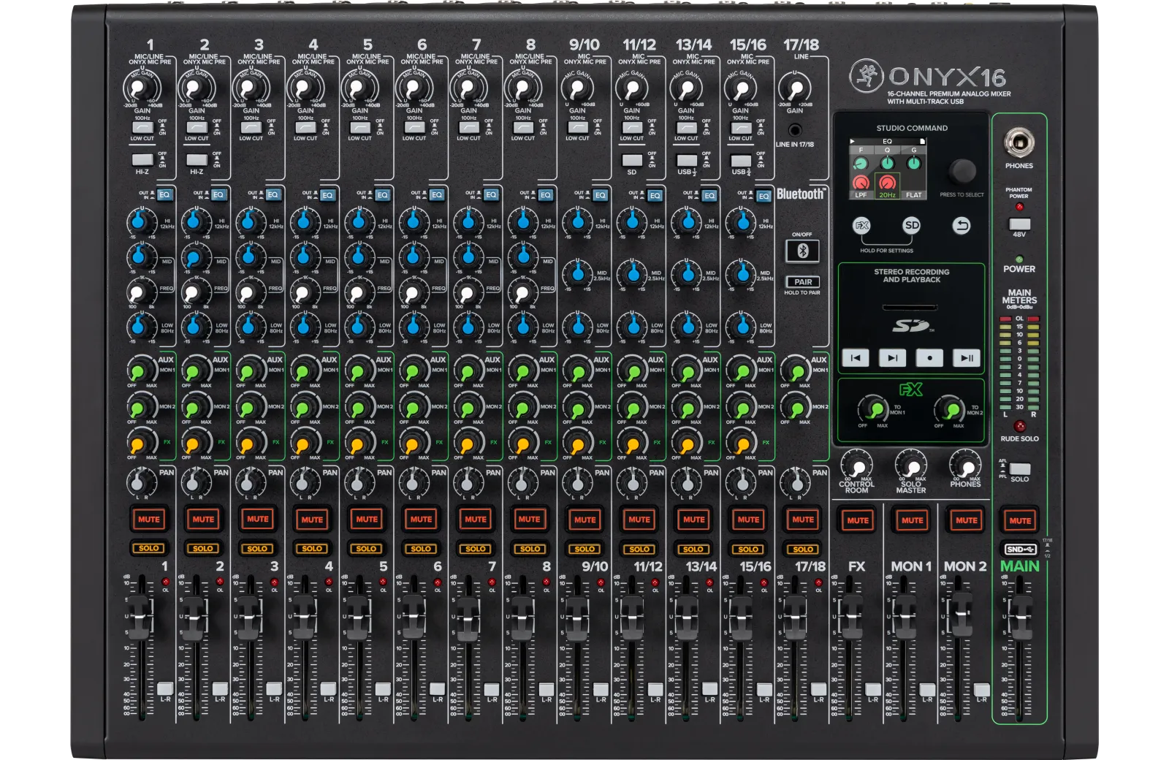Click the Press To Select encoder knob
1169x760 pixels.
pyautogui.click(x=962, y=171)
